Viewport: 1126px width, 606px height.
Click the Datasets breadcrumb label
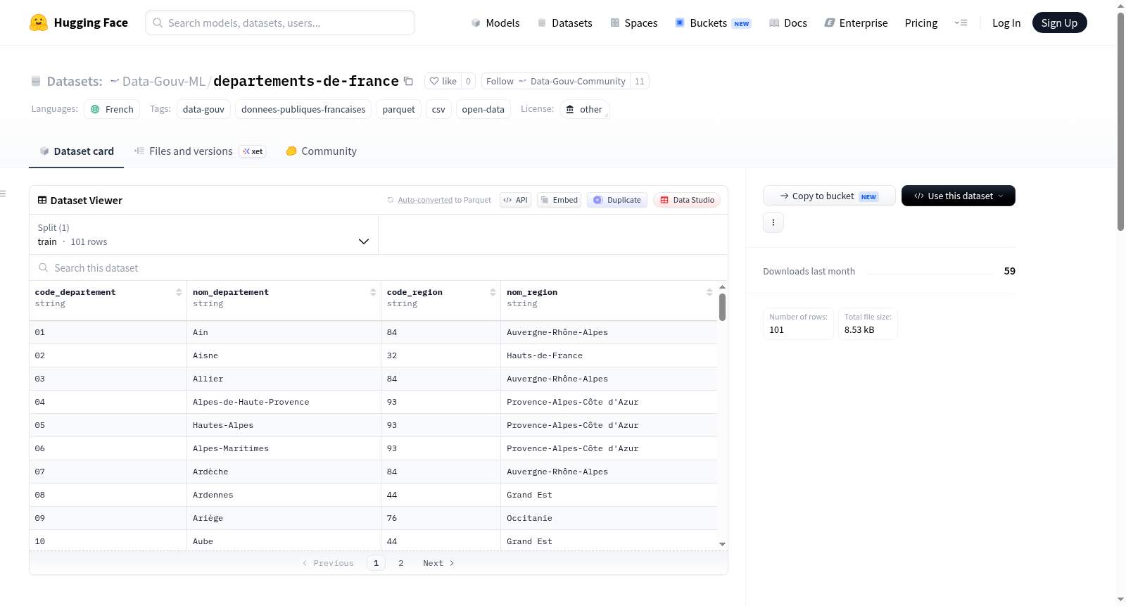pos(74,81)
